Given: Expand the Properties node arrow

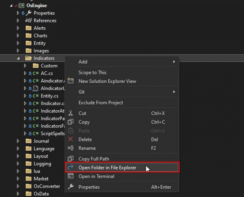Looking at the screenshot, I should click(18, 13).
